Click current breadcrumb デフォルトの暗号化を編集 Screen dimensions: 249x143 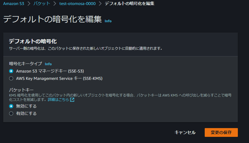click(x=129, y=4)
